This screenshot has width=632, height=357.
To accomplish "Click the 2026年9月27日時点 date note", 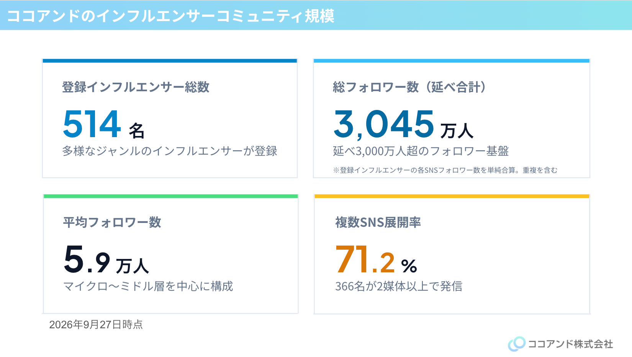I will click(96, 325).
